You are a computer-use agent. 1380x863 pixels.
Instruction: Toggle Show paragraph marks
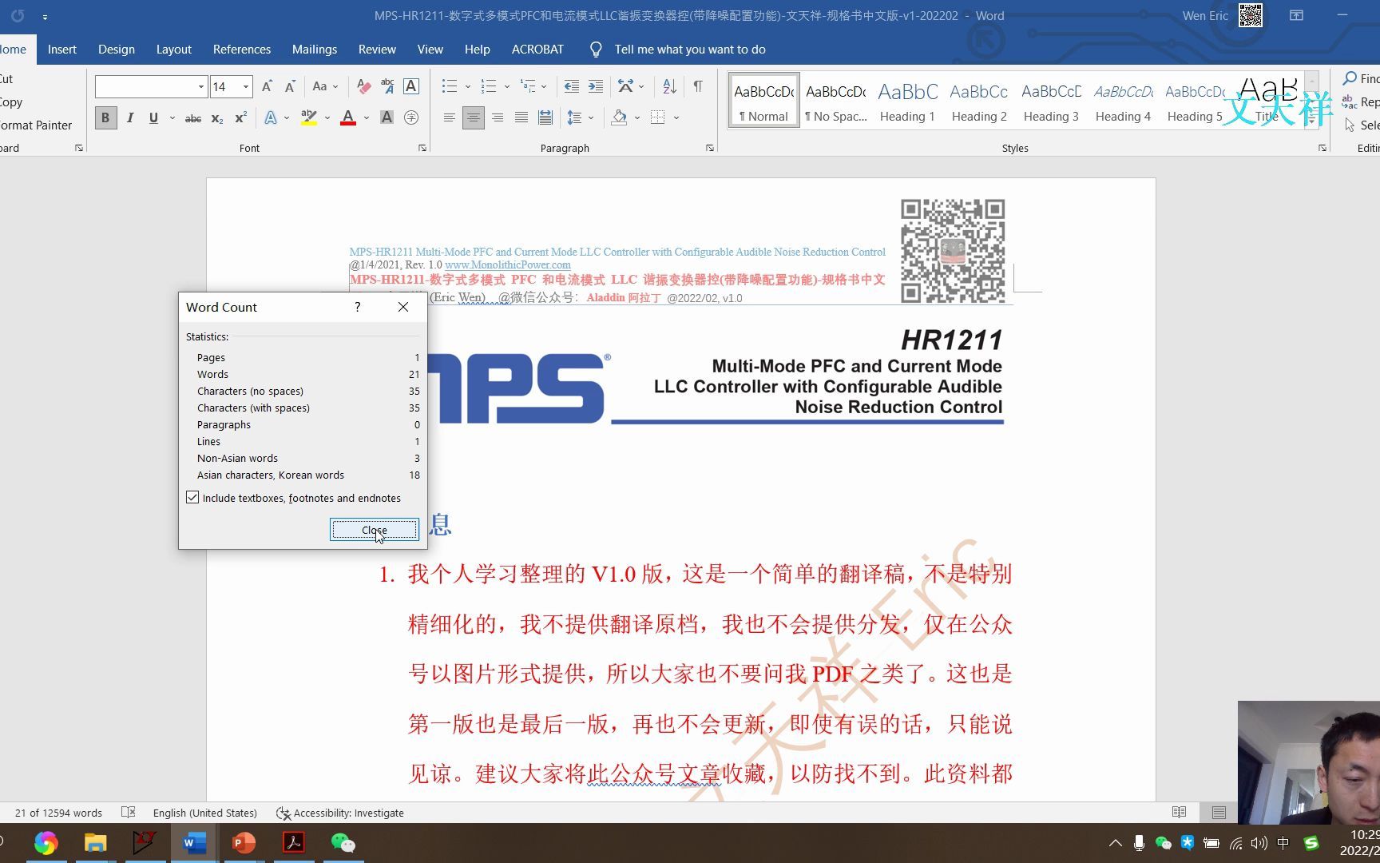[698, 86]
